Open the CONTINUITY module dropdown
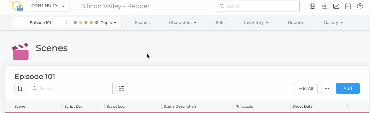This screenshot has height=113, width=370. point(49,6)
